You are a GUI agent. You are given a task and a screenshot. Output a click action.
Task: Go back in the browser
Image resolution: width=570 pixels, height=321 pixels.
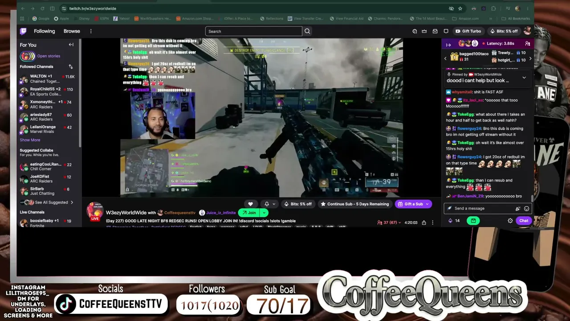[23, 8]
